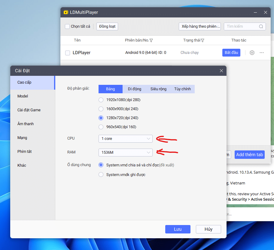Select 1280x720 (dpi 240) resolution

(x=101, y=118)
